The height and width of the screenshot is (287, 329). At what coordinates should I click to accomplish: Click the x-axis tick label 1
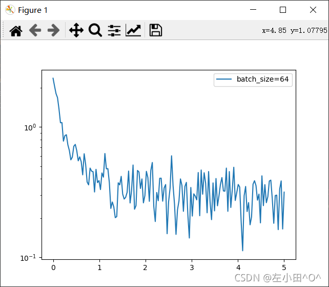99,267
